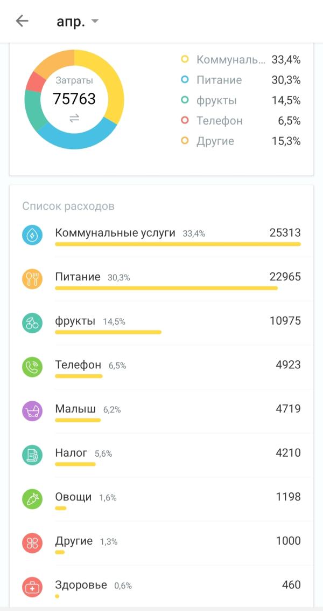Tap the swap arrows under 75763
323x611 pixels.
pyautogui.click(x=74, y=118)
